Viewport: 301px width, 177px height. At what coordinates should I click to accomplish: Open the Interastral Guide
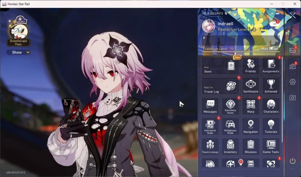coord(210,126)
